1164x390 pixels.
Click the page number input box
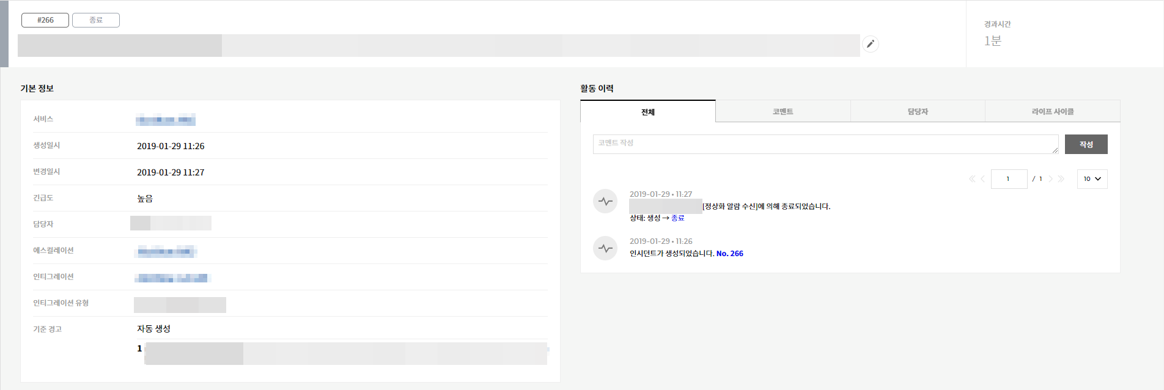pyautogui.click(x=1009, y=179)
